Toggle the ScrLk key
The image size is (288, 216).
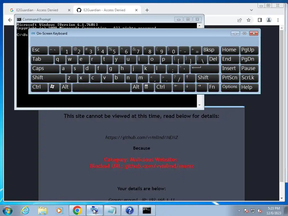[x=249, y=78]
